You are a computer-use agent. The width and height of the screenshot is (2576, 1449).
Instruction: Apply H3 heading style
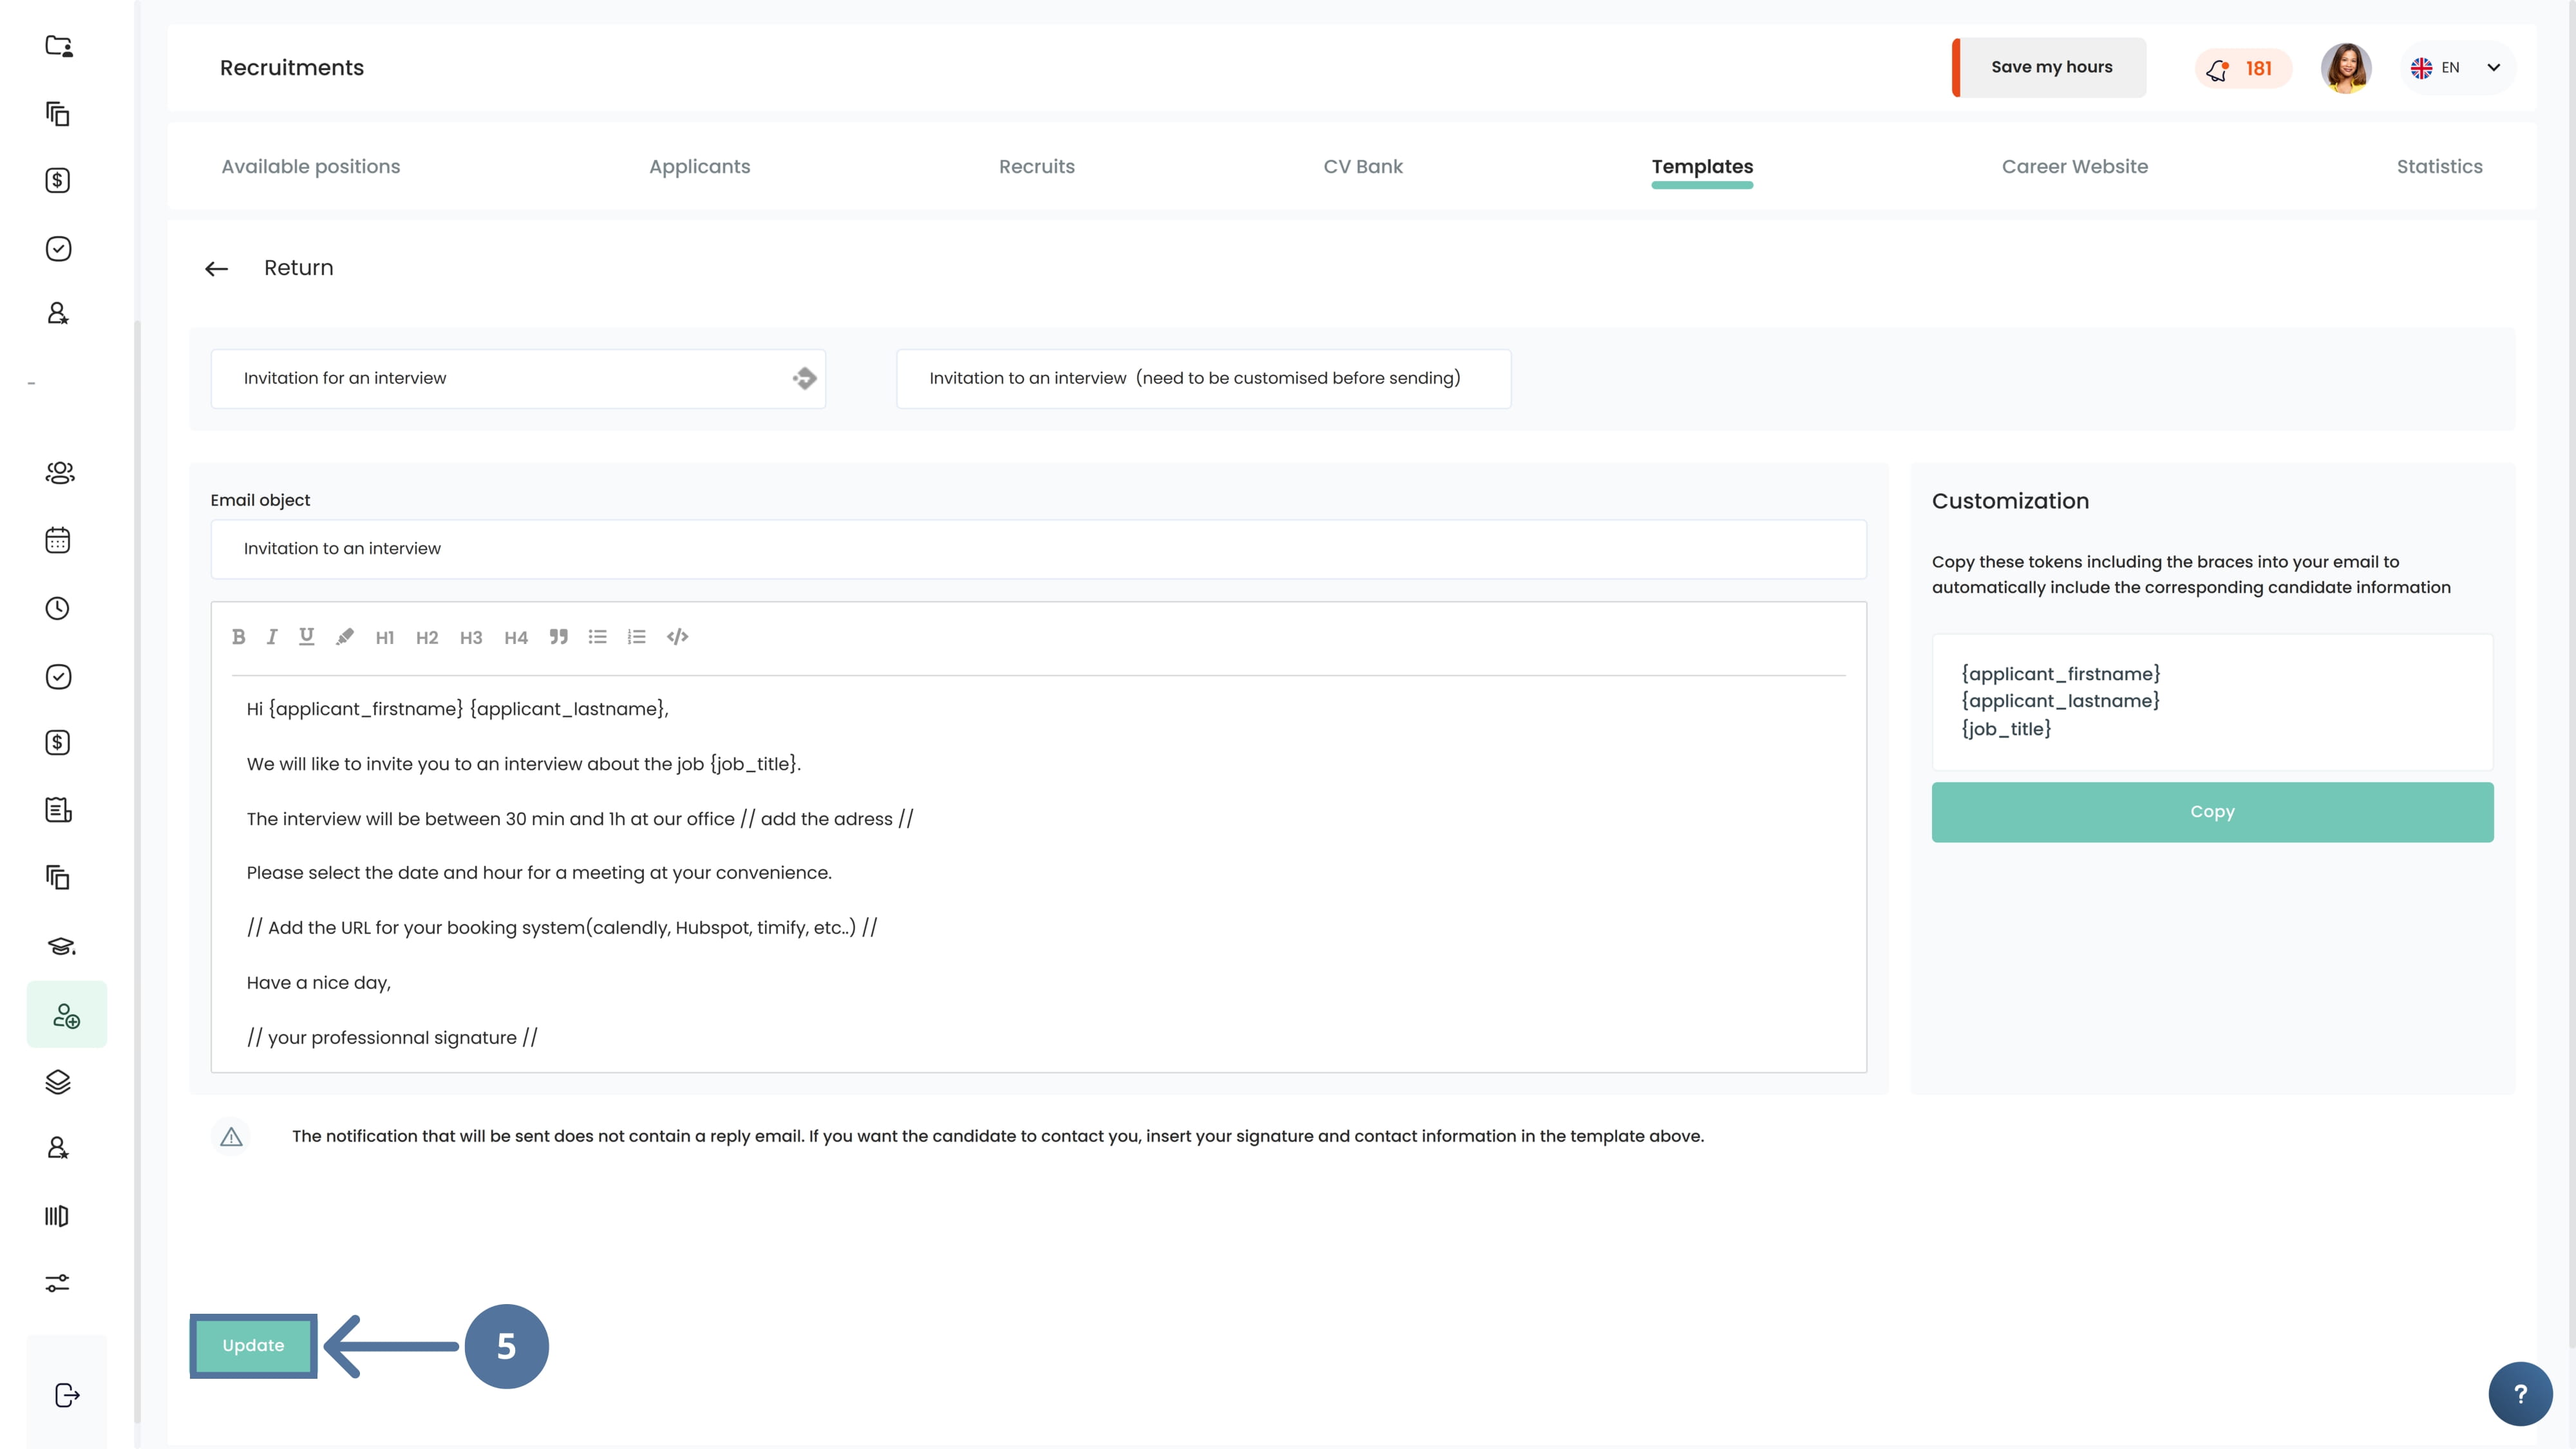point(471,638)
